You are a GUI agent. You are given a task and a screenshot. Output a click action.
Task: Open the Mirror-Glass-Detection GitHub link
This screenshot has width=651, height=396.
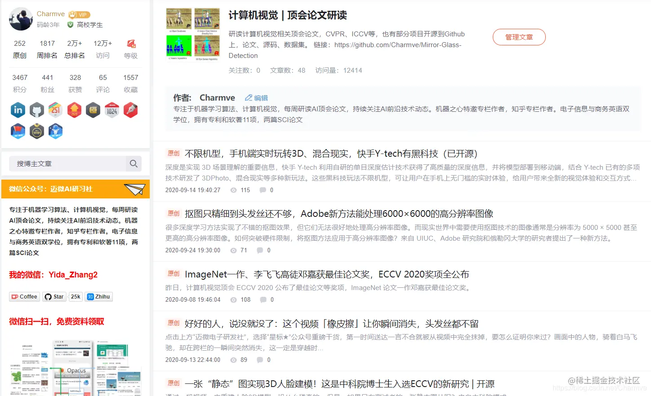[398, 44]
